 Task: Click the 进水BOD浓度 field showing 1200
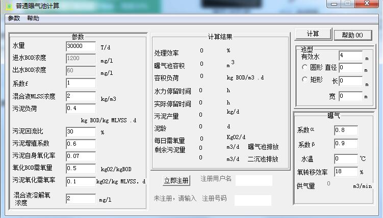(81, 59)
